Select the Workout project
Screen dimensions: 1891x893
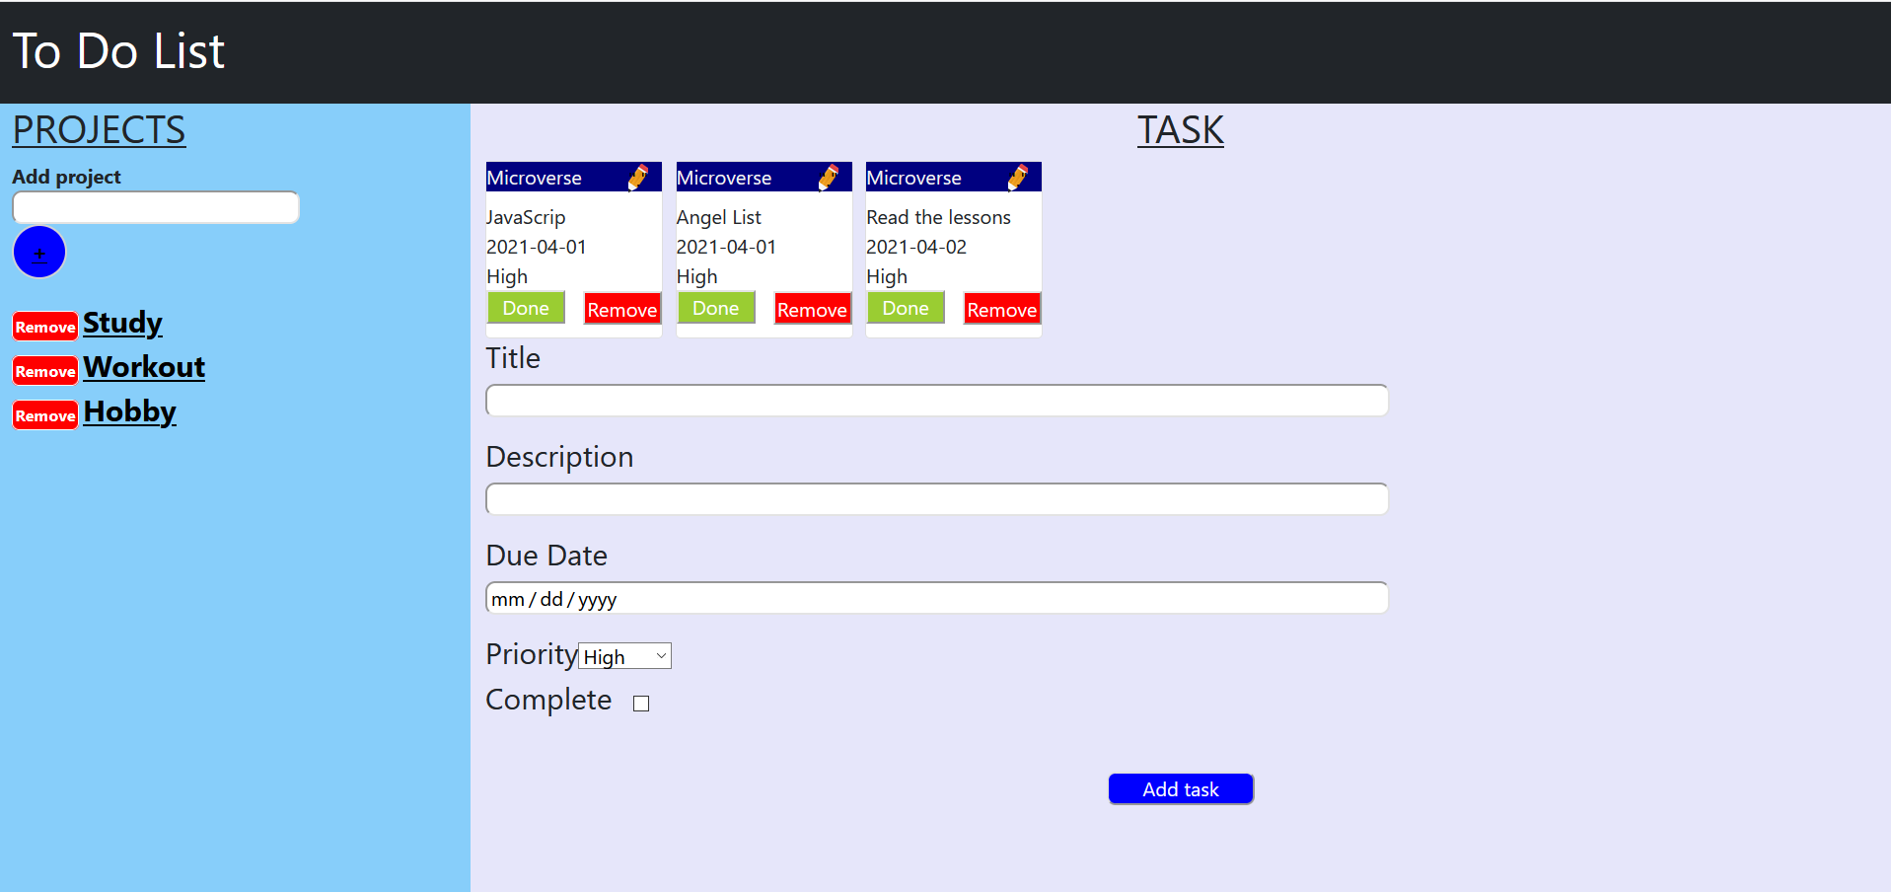(x=144, y=367)
